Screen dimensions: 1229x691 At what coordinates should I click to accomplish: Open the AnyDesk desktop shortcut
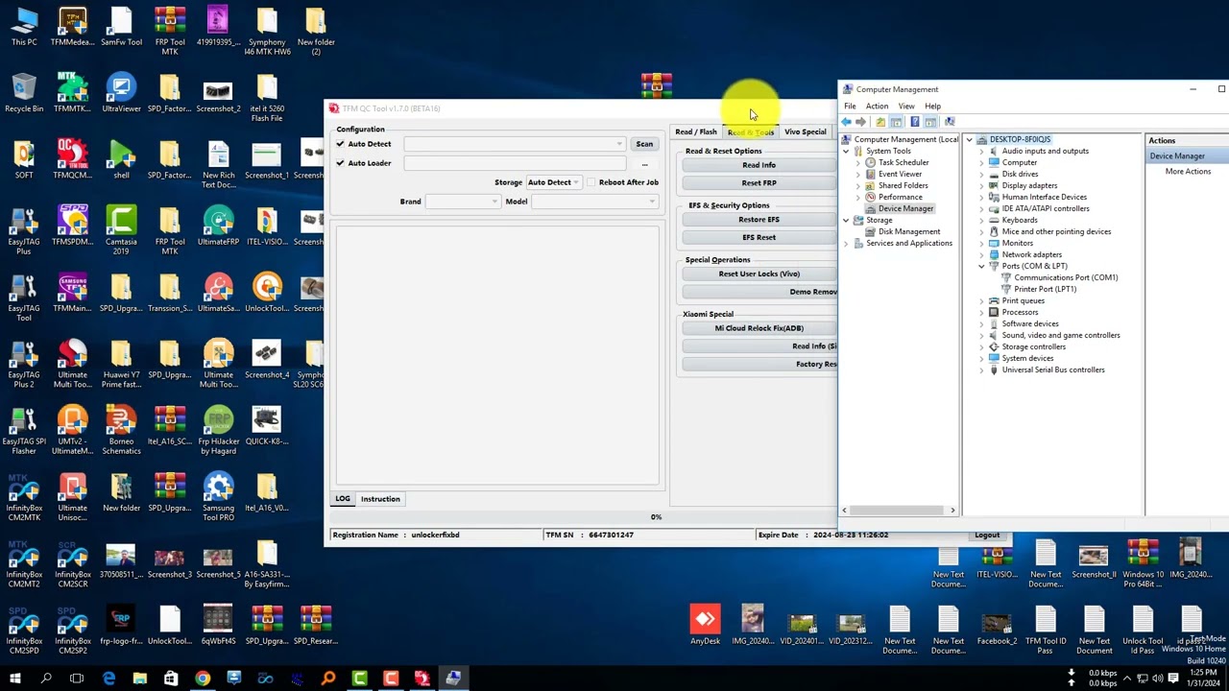pyautogui.click(x=705, y=626)
